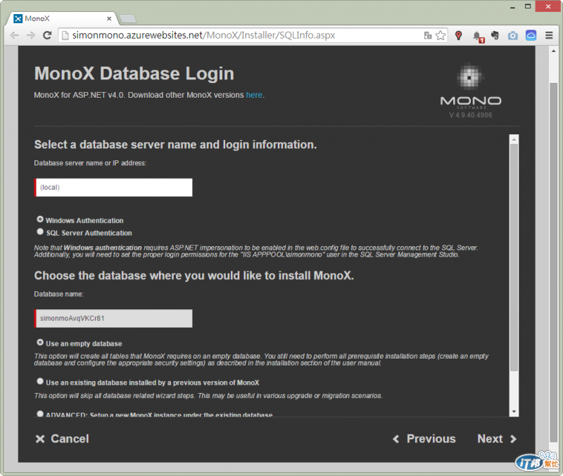Select ADVANCED new MonoX instance option
Screen dimensions: 563x476
pyautogui.click(x=40, y=413)
